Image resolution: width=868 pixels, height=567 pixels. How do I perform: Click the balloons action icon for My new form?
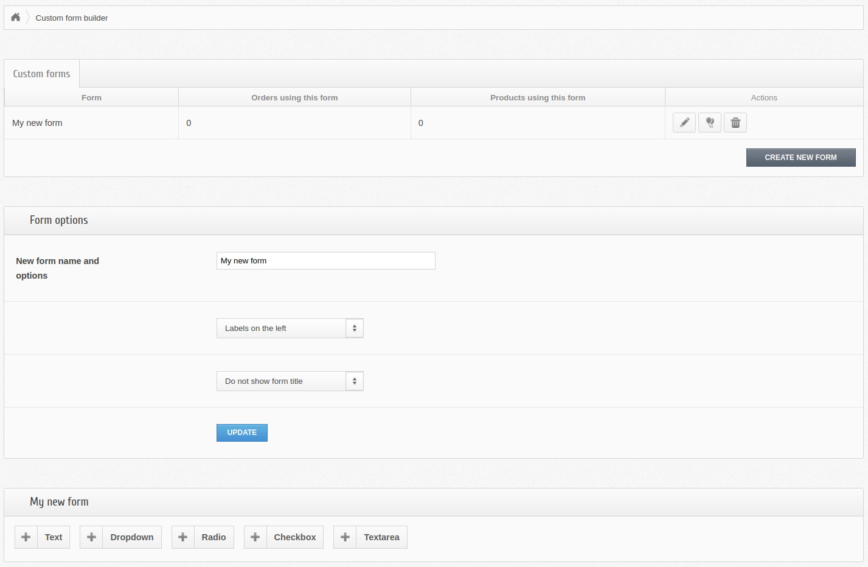tap(709, 122)
